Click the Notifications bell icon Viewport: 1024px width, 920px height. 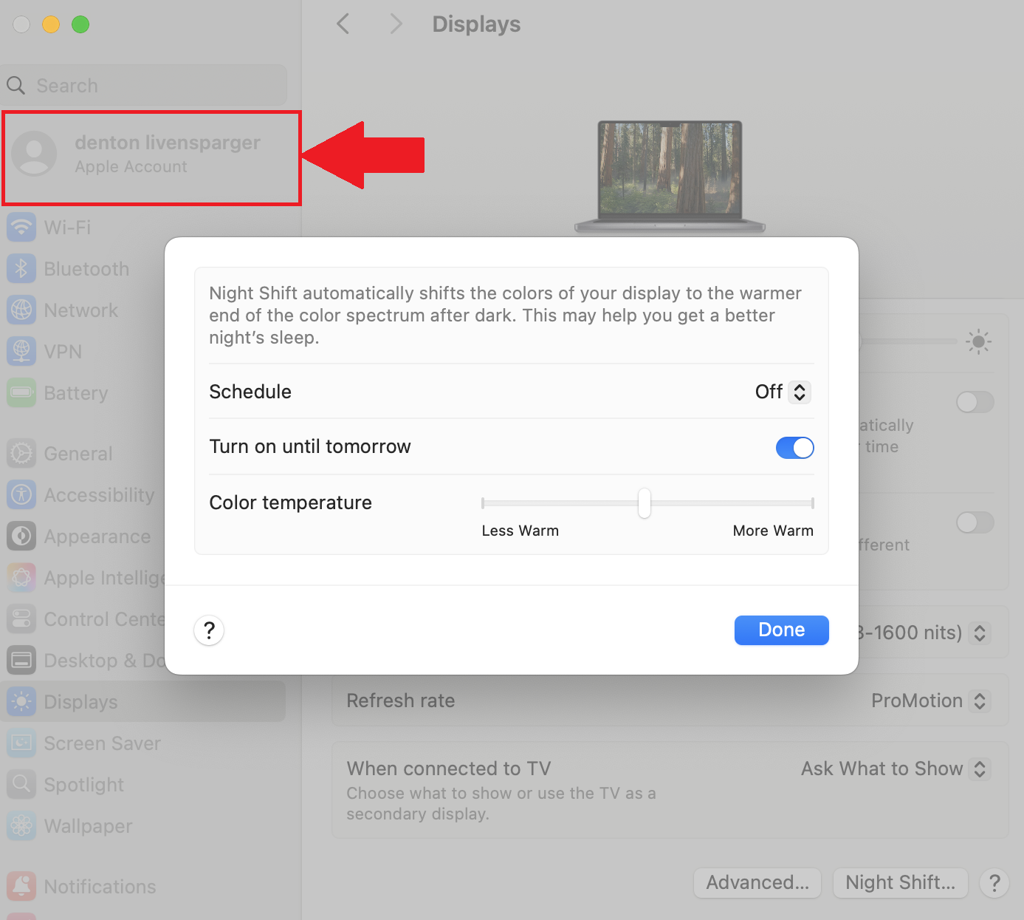point(21,886)
